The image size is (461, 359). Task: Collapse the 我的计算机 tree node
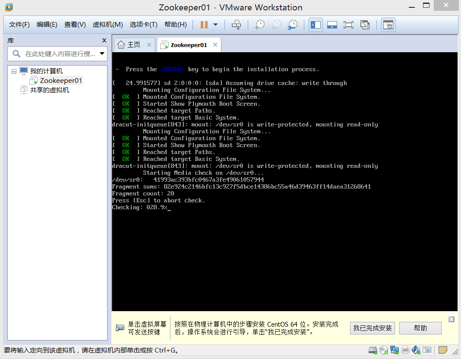click(x=14, y=71)
